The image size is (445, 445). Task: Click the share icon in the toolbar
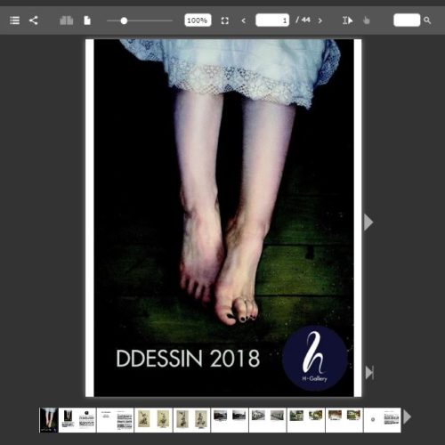pyautogui.click(x=34, y=20)
